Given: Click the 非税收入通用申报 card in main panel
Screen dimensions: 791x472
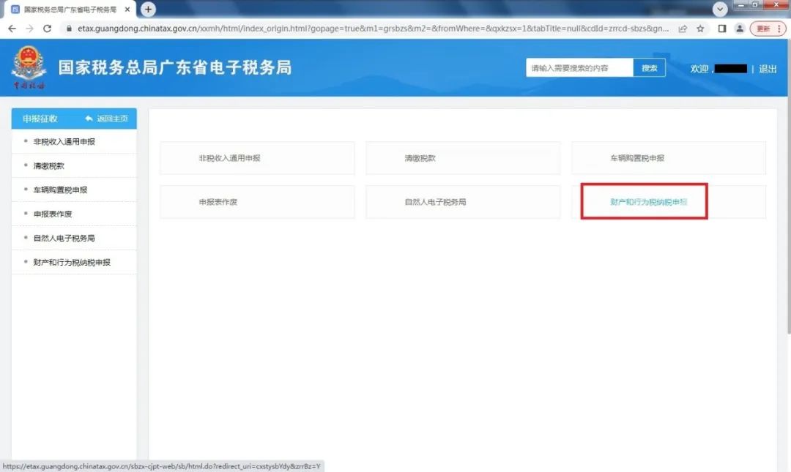Looking at the screenshot, I should pos(257,158).
